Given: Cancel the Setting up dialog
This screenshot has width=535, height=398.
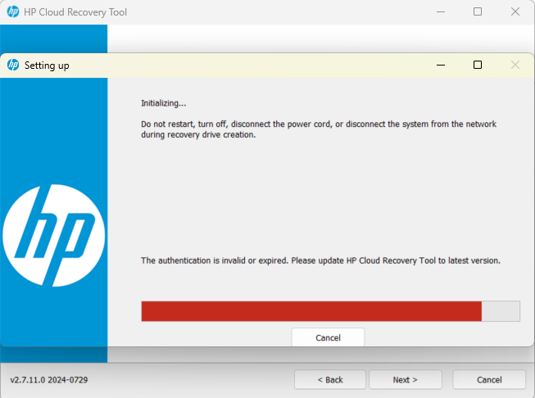Looking at the screenshot, I should 328,337.
